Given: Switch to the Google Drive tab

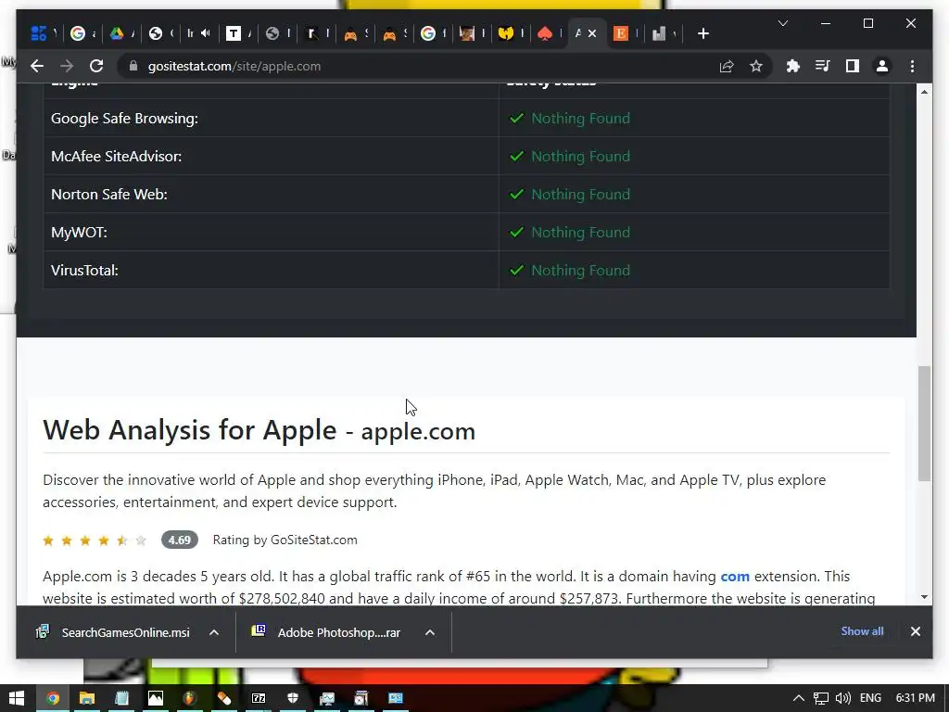Looking at the screenshot, I should (x=121, y=34).
